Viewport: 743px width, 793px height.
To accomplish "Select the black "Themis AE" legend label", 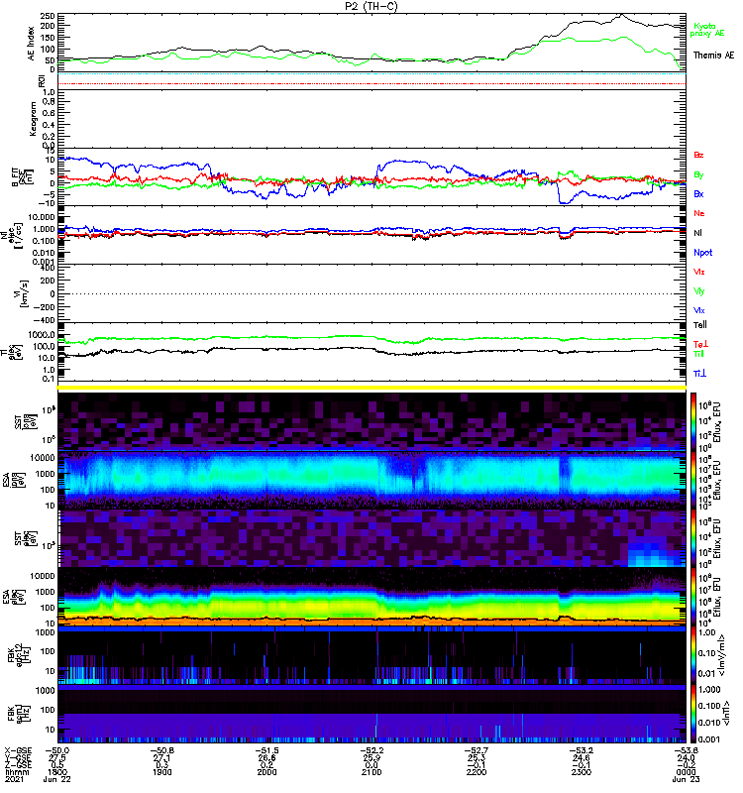I will pyautogui.click(x=713, y=56).
